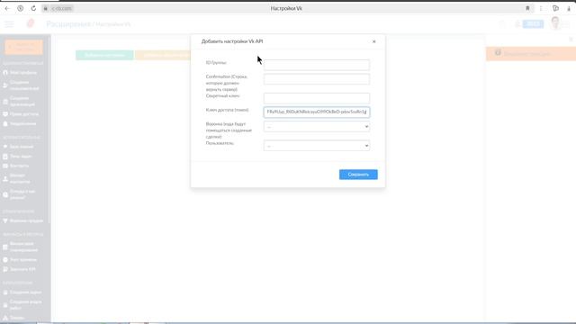Click the headset icon beside Мой профиль
Screen dimensions: 576x324
(x=5, y=73)
